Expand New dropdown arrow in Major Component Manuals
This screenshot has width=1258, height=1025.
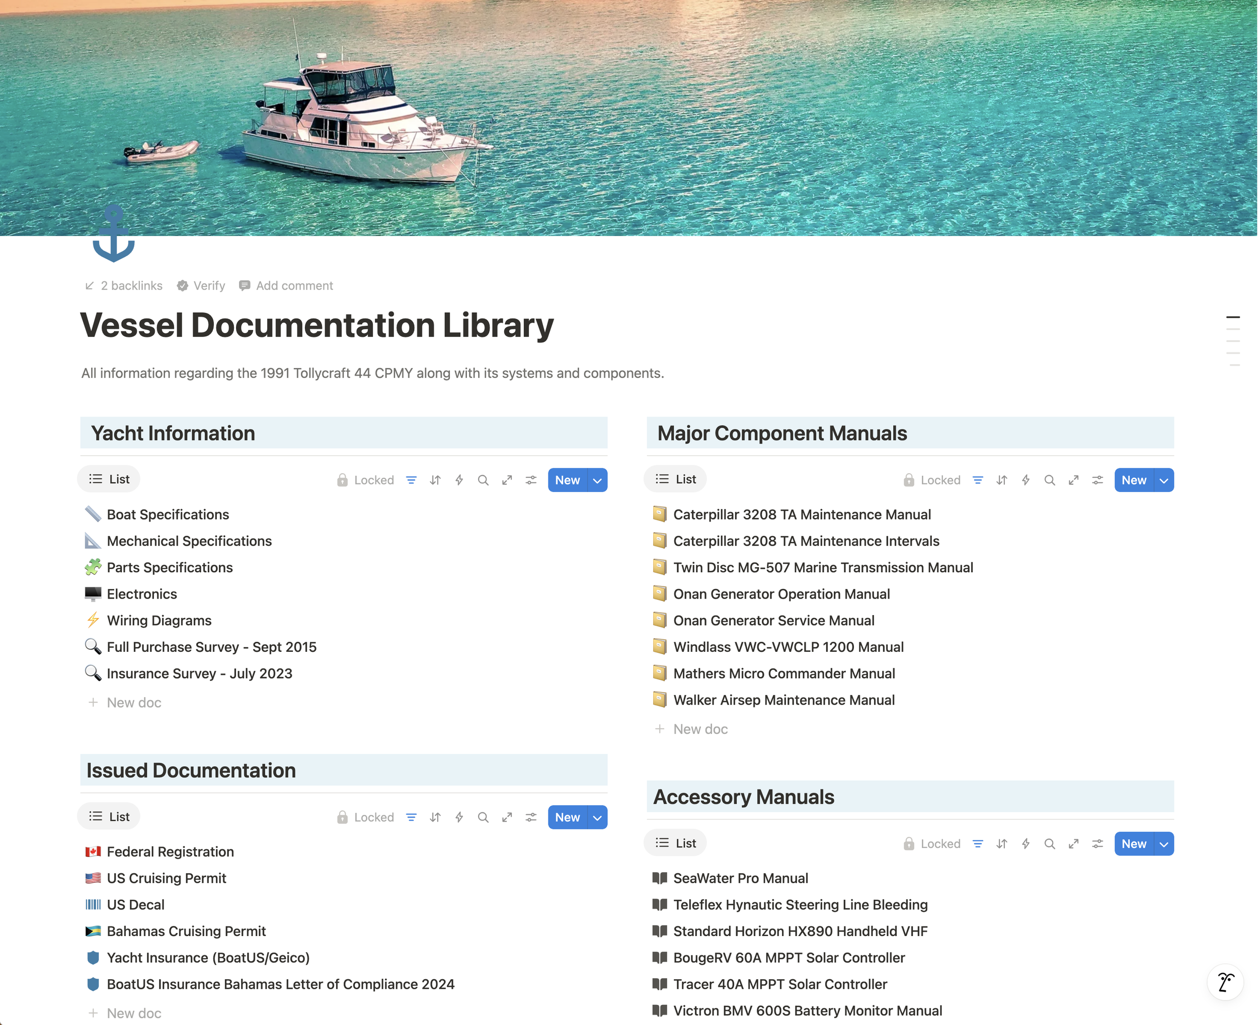coord(1163,480)
